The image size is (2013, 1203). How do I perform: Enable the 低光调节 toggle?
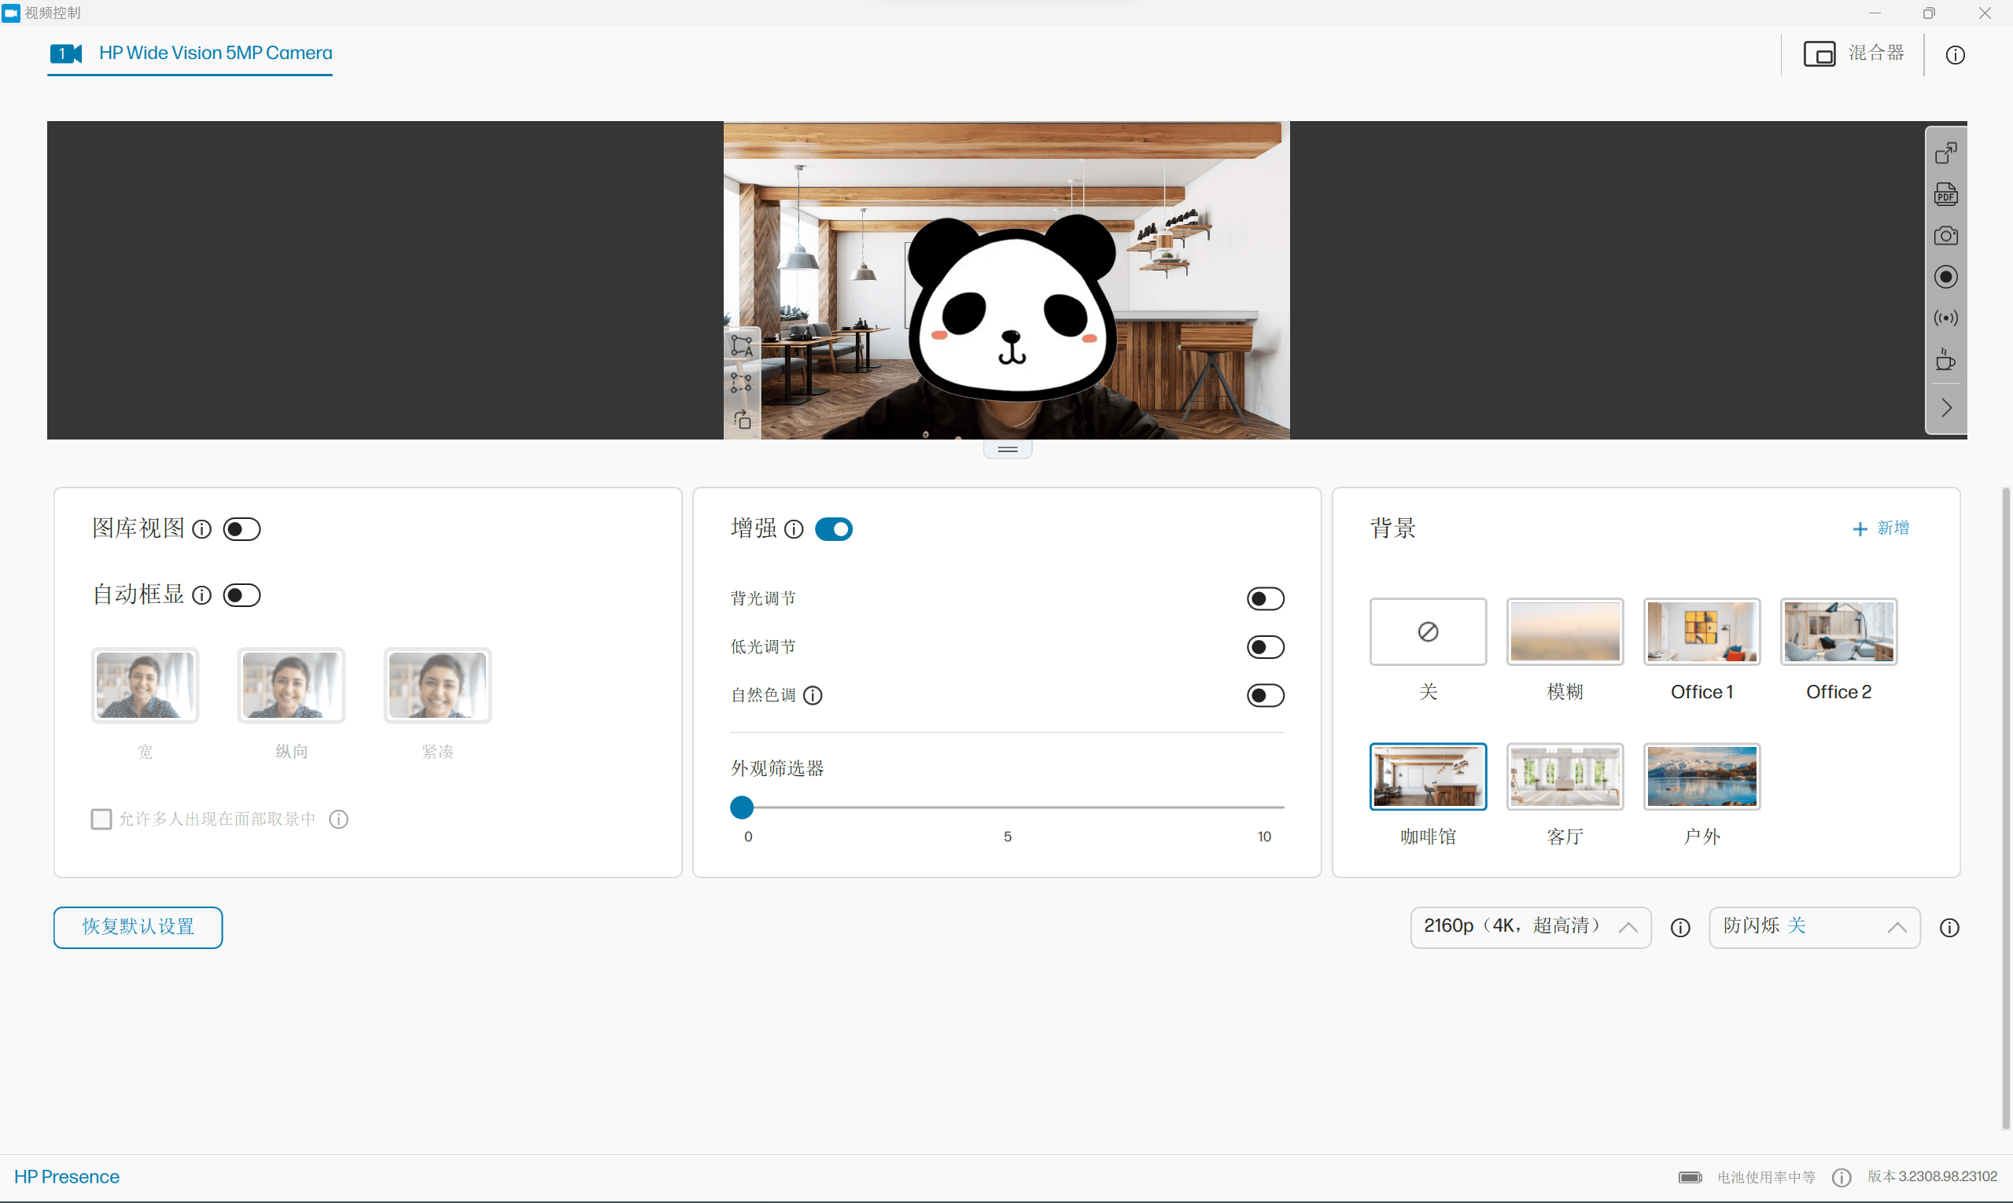[x=1265, y=648]
